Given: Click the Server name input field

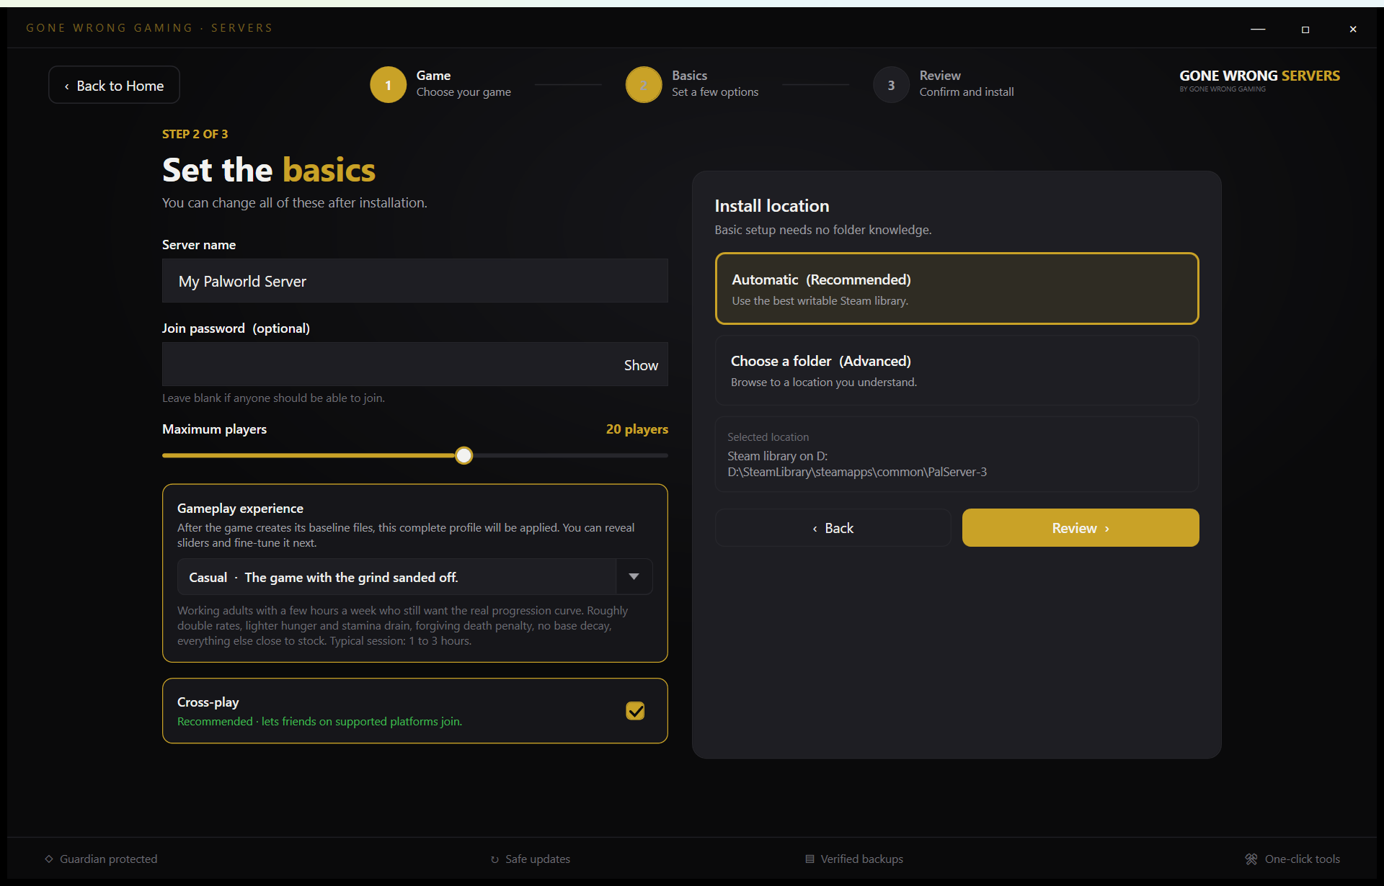Looking at the screenshot, I should tap(414, 281).
